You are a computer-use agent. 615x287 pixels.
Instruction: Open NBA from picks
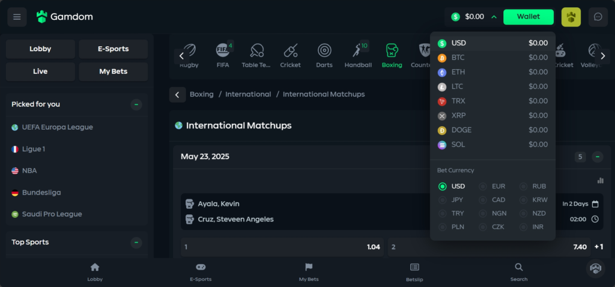(29, 171)
